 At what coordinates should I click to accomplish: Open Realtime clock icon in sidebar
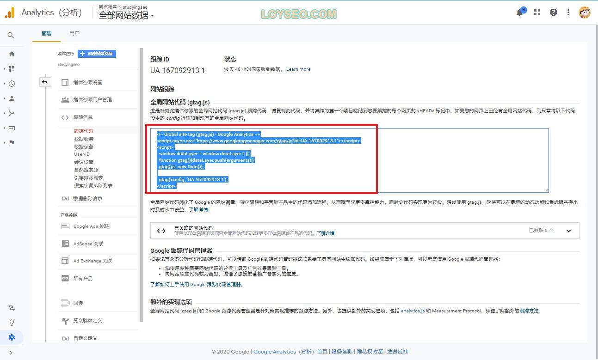(x=12, y=84)
